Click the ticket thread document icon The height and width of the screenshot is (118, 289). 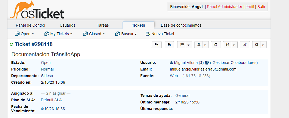click(169, 45)
